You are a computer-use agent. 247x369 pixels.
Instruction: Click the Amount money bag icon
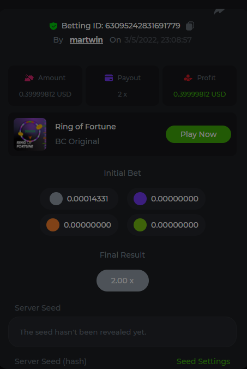[x=29, y=78]
